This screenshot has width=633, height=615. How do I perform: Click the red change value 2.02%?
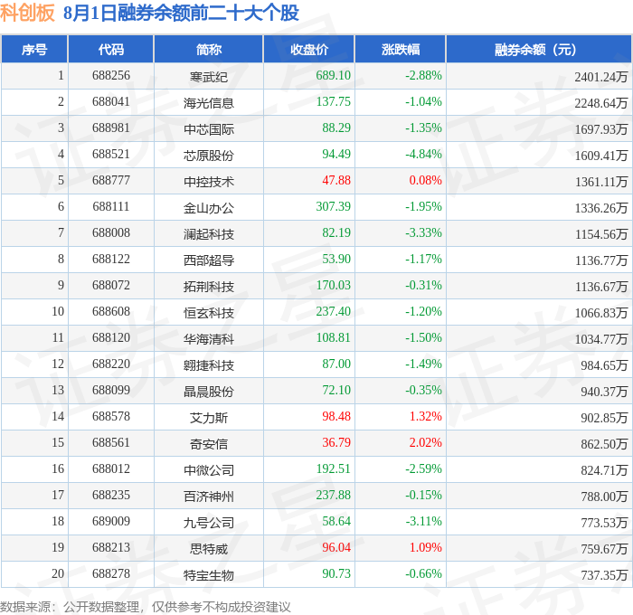pos(426,443)
